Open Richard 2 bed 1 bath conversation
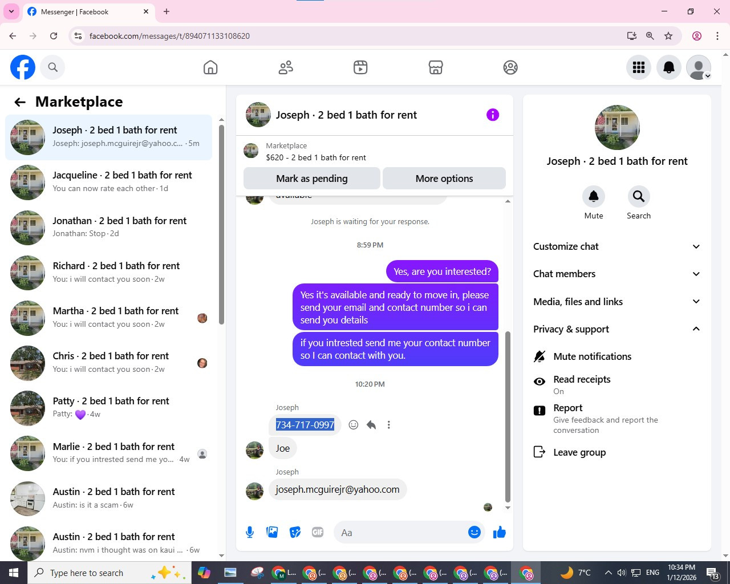The height and width of the screenshot is (584, 730). (108, 272)
